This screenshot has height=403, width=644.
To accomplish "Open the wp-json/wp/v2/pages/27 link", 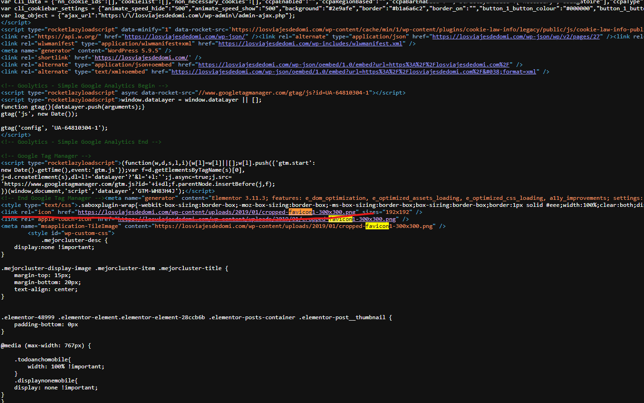I will pos(515,37).
